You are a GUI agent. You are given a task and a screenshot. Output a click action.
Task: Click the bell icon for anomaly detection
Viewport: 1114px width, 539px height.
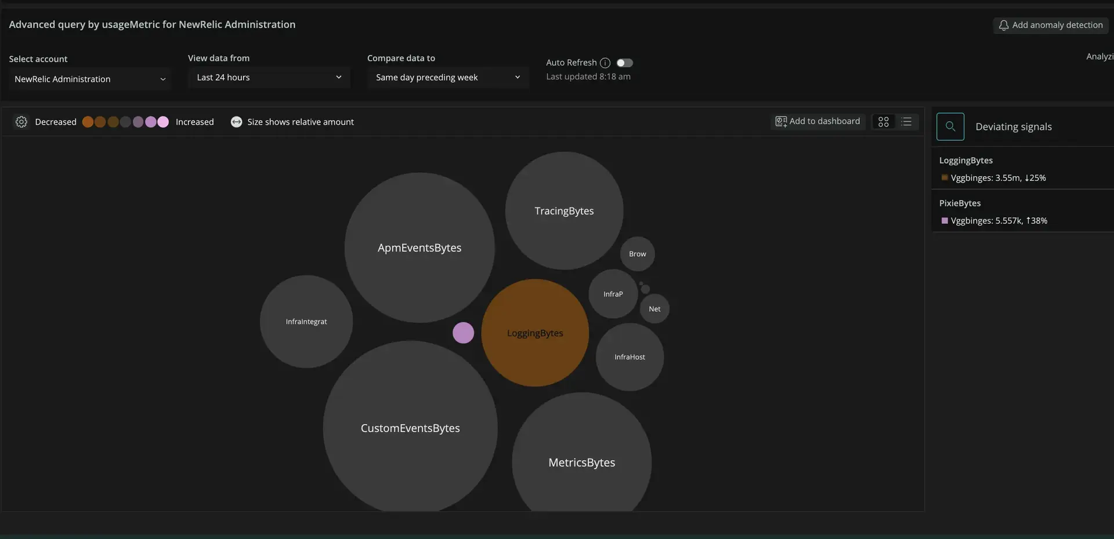pos(1003,25)
